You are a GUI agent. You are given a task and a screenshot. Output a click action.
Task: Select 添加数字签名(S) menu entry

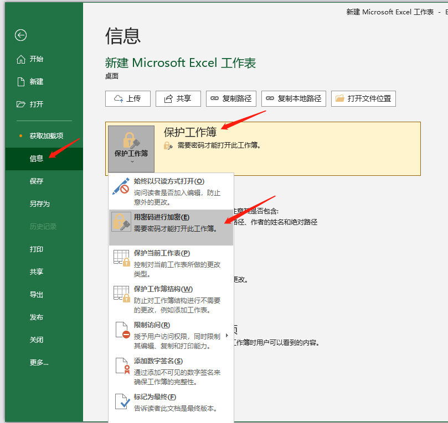coord(171,371)
